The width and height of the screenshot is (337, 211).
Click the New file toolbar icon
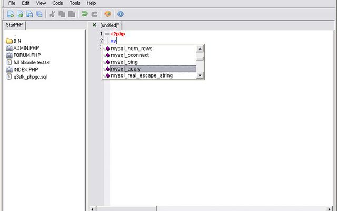[x=10, y=14]
